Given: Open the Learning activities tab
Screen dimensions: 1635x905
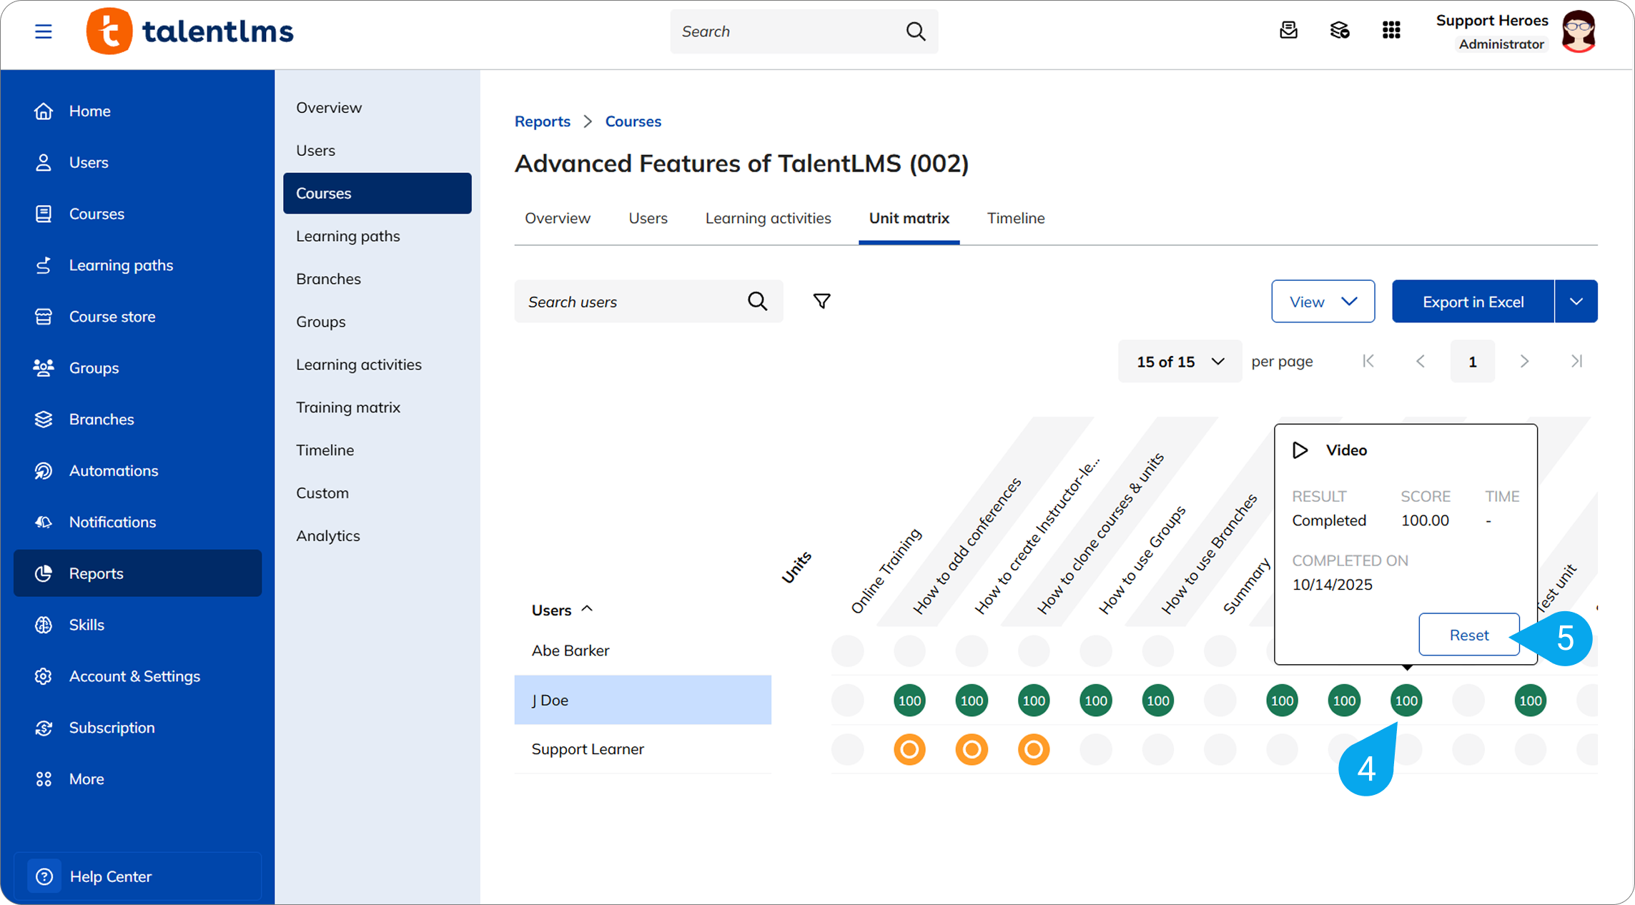Looking at the screenshot, I should pyautogui.click(x=768, y=218).
